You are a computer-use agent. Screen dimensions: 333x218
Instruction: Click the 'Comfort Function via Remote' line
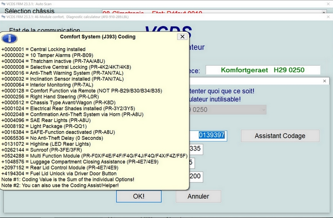pos(82,91)
